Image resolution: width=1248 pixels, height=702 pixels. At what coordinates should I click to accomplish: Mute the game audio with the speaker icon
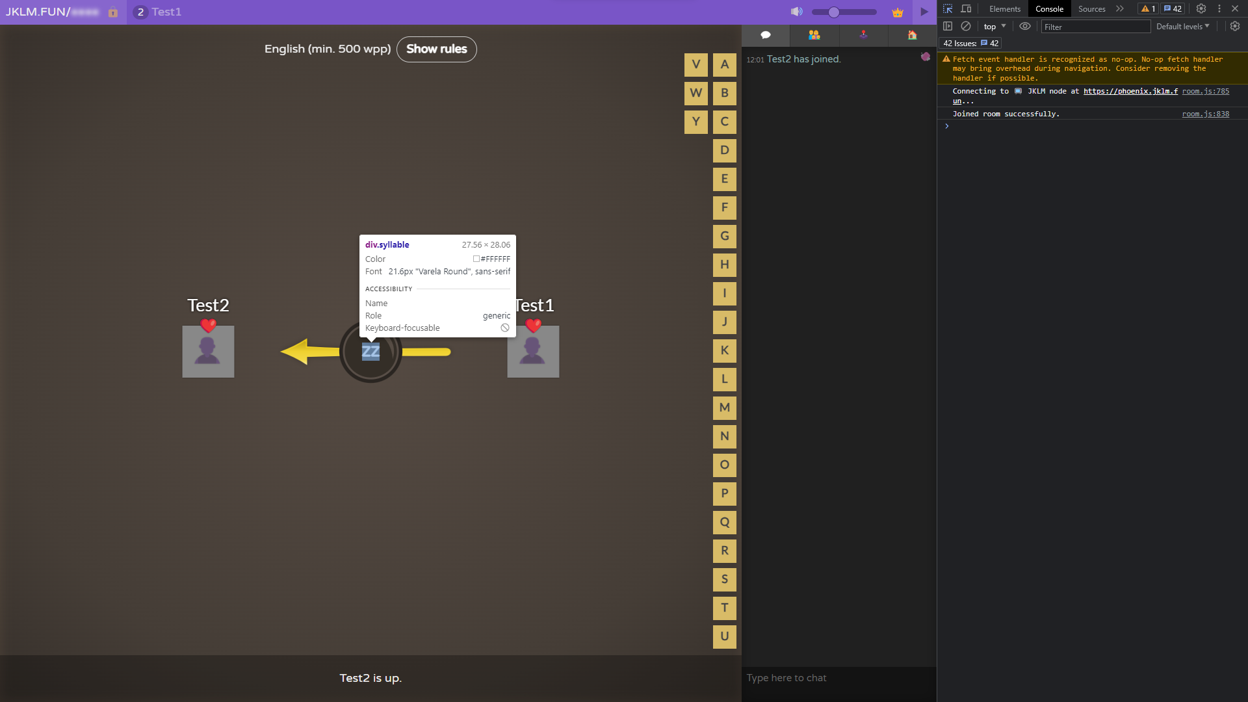coord(797,12)
